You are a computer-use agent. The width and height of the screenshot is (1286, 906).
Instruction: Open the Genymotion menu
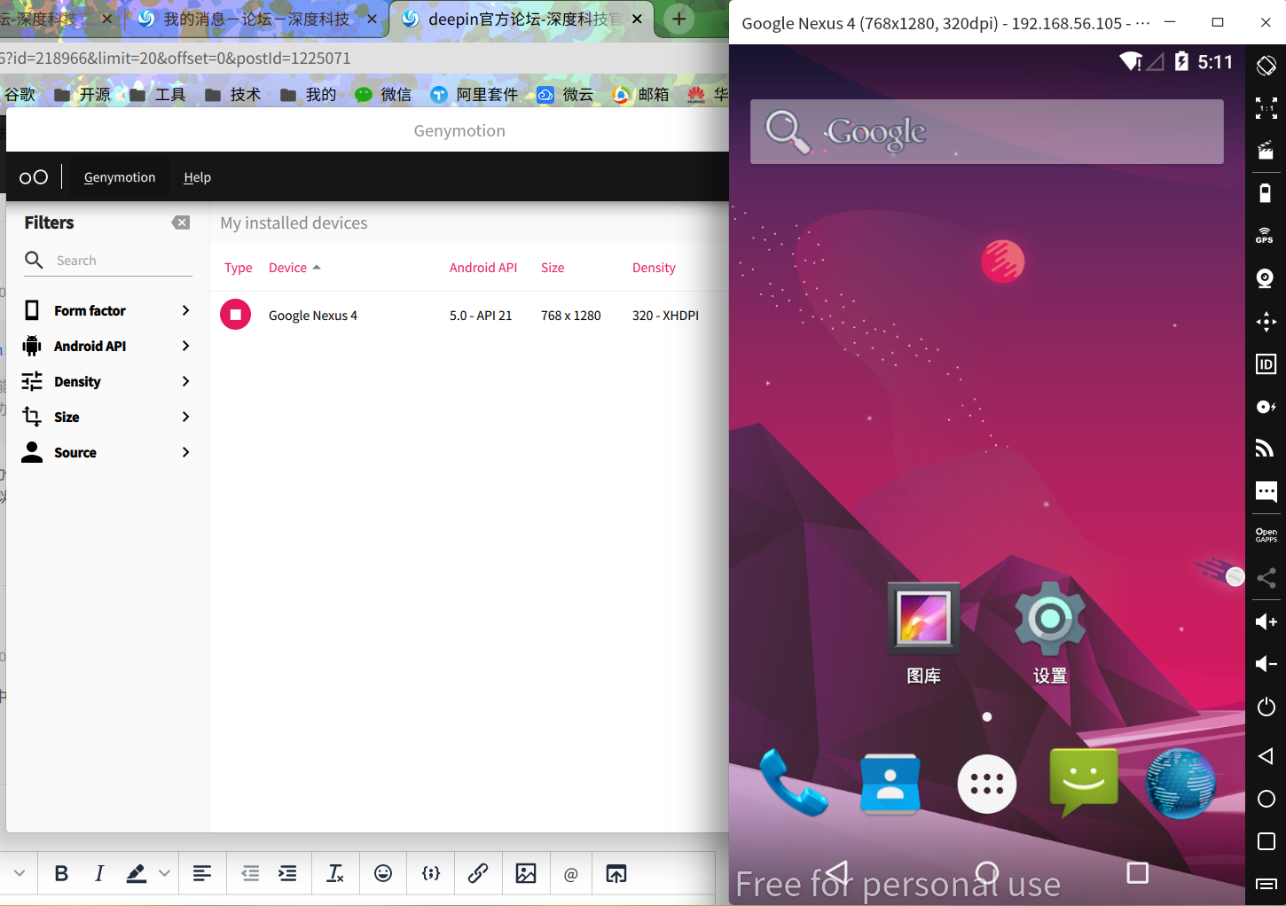coord(120,177)
